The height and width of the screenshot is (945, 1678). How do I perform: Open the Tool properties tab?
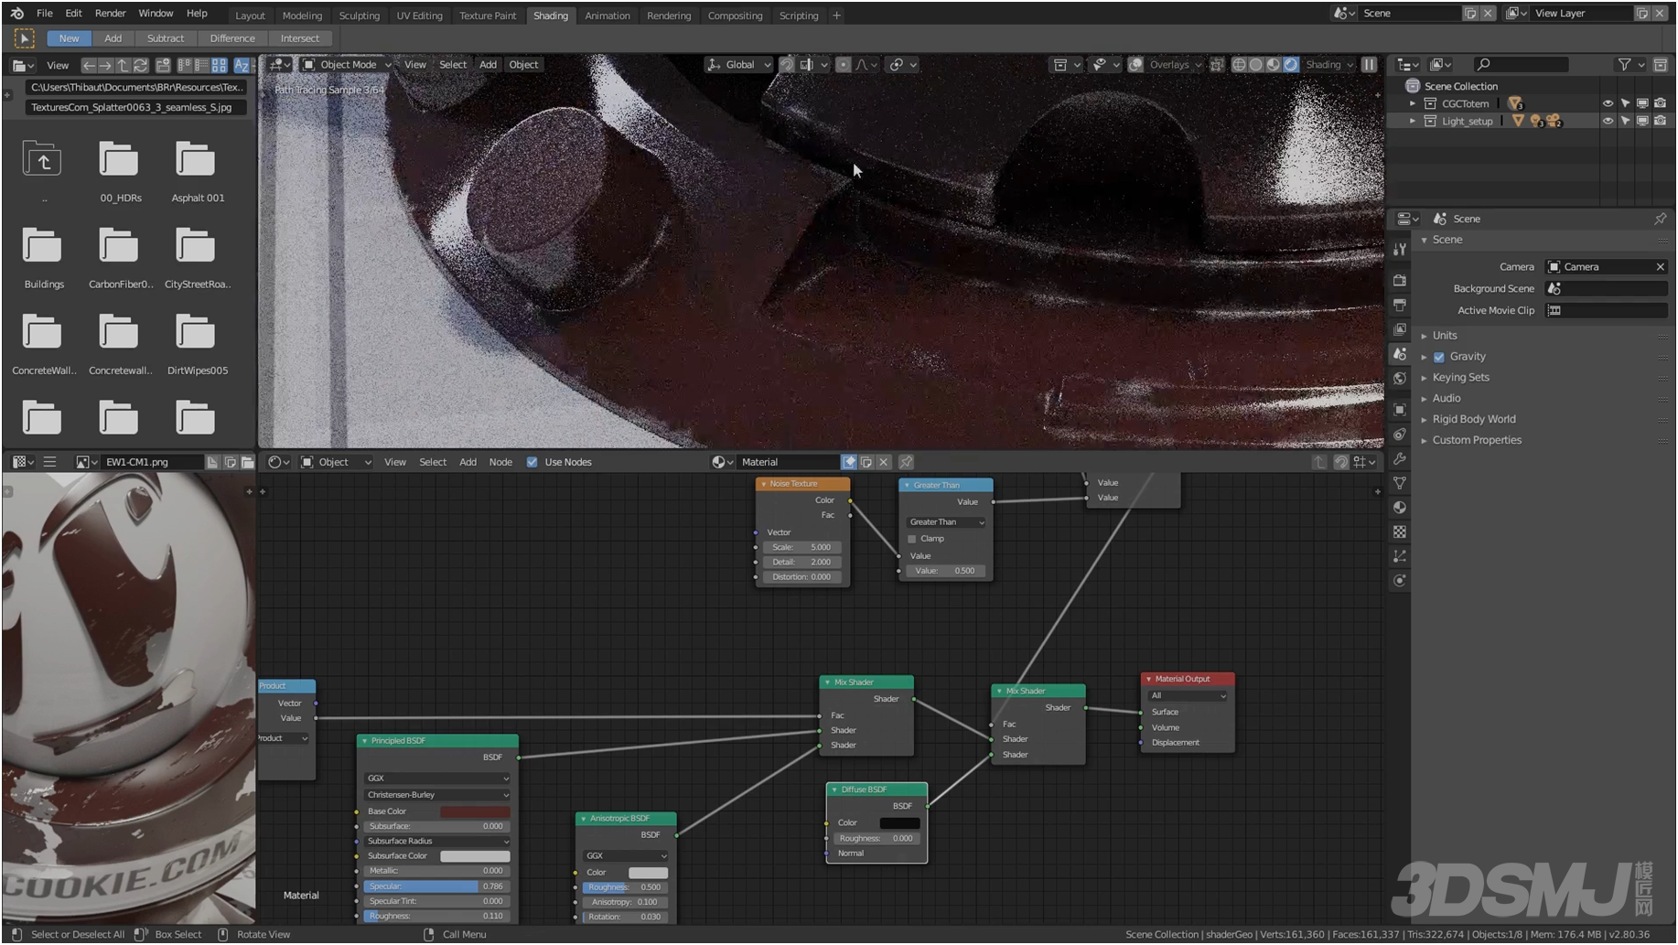tap(1399, 249)
